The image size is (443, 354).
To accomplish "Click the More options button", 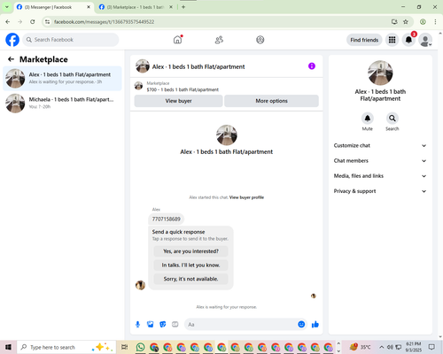I will (271, 101).
